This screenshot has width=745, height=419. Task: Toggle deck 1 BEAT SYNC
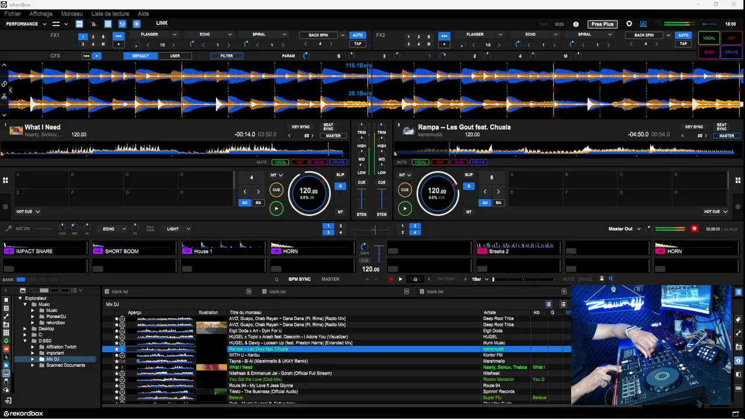[x=328, y=127]
